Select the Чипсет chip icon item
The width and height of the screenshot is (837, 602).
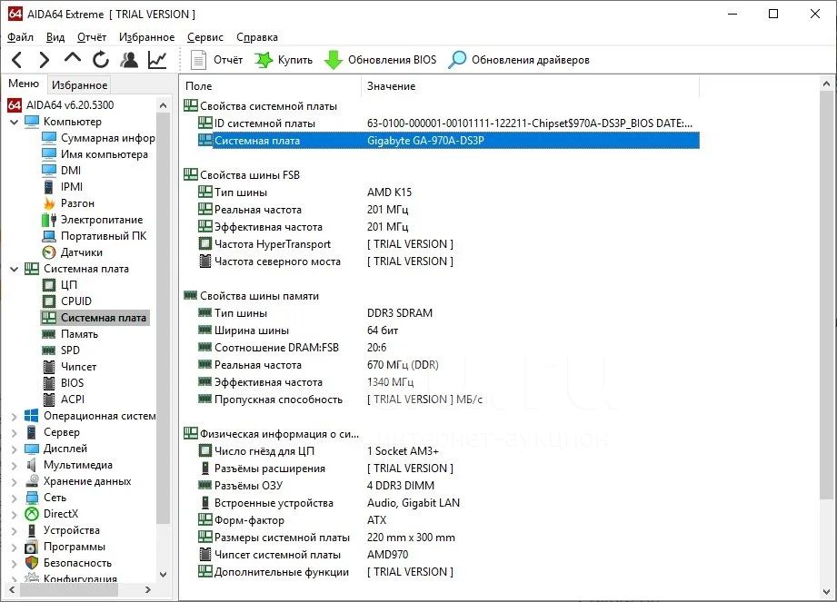click(x=69, y=367)
